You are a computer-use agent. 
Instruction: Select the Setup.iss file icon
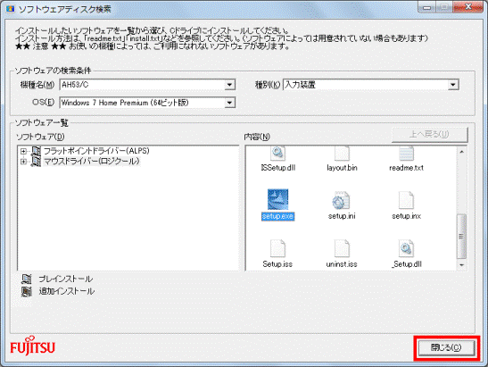[x=277, y=248]
